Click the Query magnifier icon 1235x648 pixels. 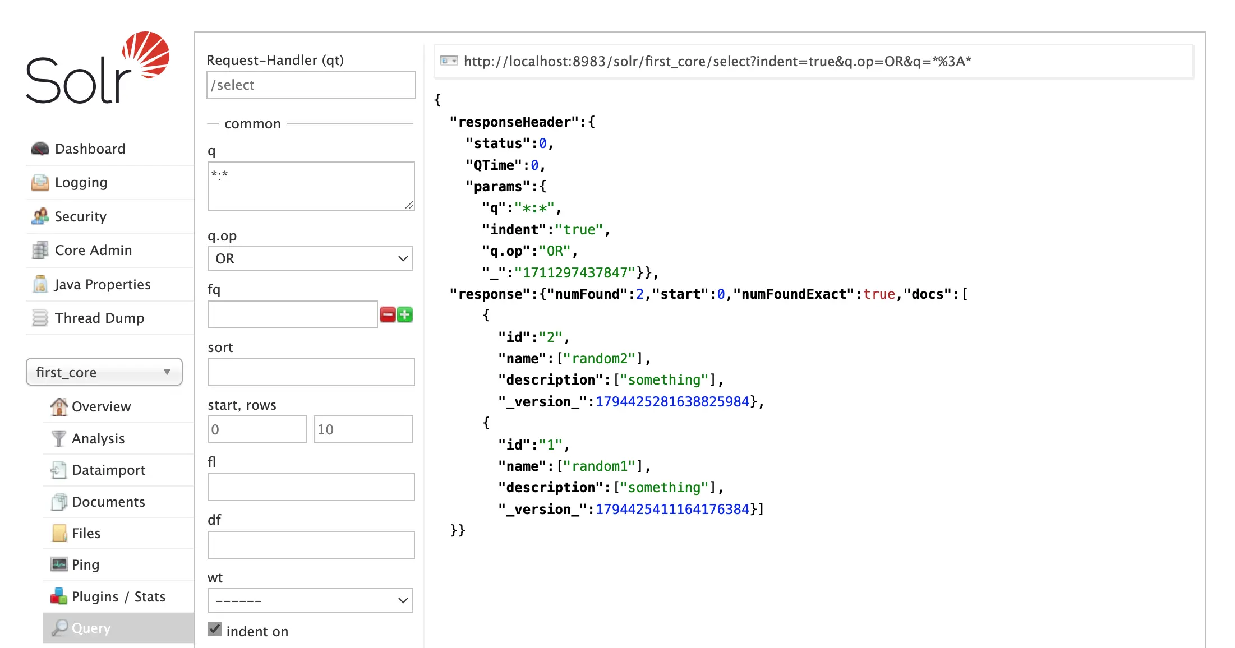point(59,628)
